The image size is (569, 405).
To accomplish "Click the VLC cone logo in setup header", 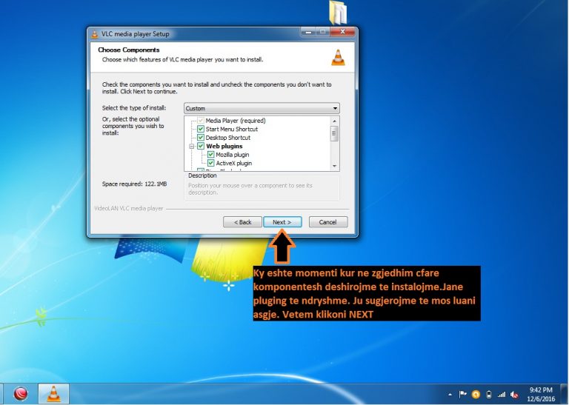I will (338, 58).
